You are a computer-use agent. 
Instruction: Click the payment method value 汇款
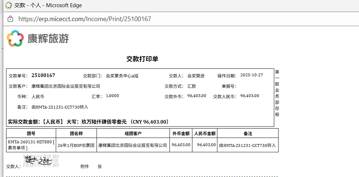pos(192,86)
